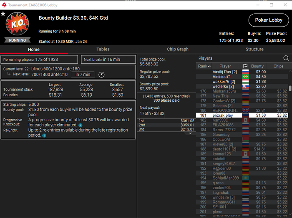Click scroll up arrow in players list
Image resolution: width=292 pixels, height=218 pixels.
290,71
